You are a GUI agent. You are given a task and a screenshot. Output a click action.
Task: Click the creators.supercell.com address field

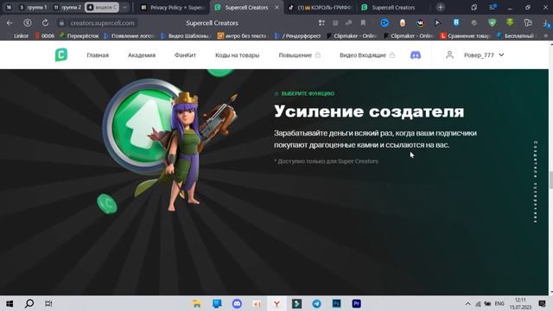coord(102,23)
